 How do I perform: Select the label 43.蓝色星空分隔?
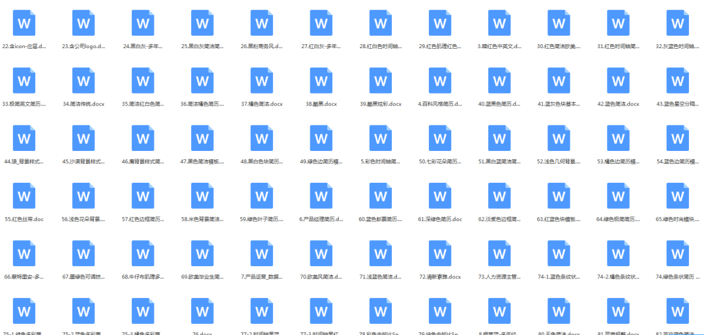[x=677, y=104]
